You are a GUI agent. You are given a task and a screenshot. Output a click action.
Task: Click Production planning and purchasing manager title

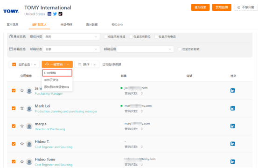tap(66, 112)
